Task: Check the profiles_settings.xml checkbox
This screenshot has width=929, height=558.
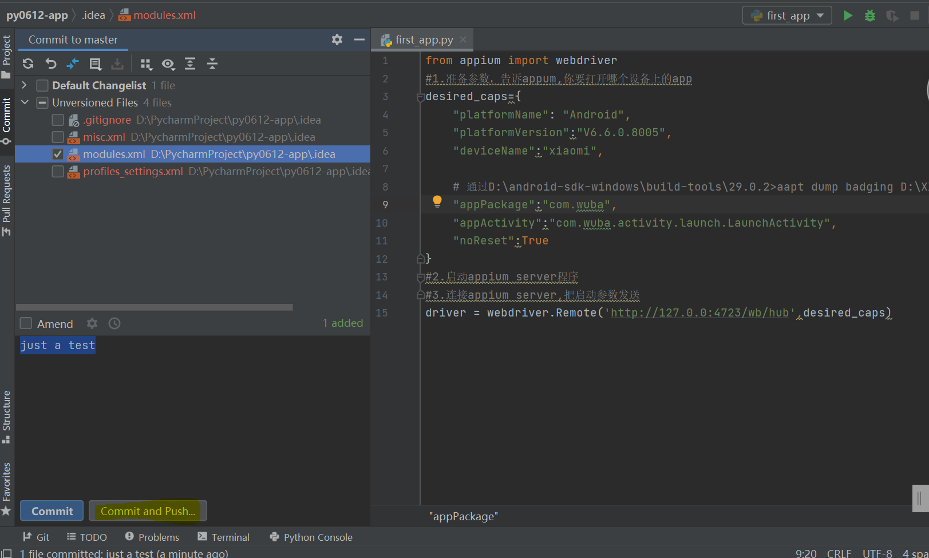Action: pyautogui.click(x=57, y=171)
